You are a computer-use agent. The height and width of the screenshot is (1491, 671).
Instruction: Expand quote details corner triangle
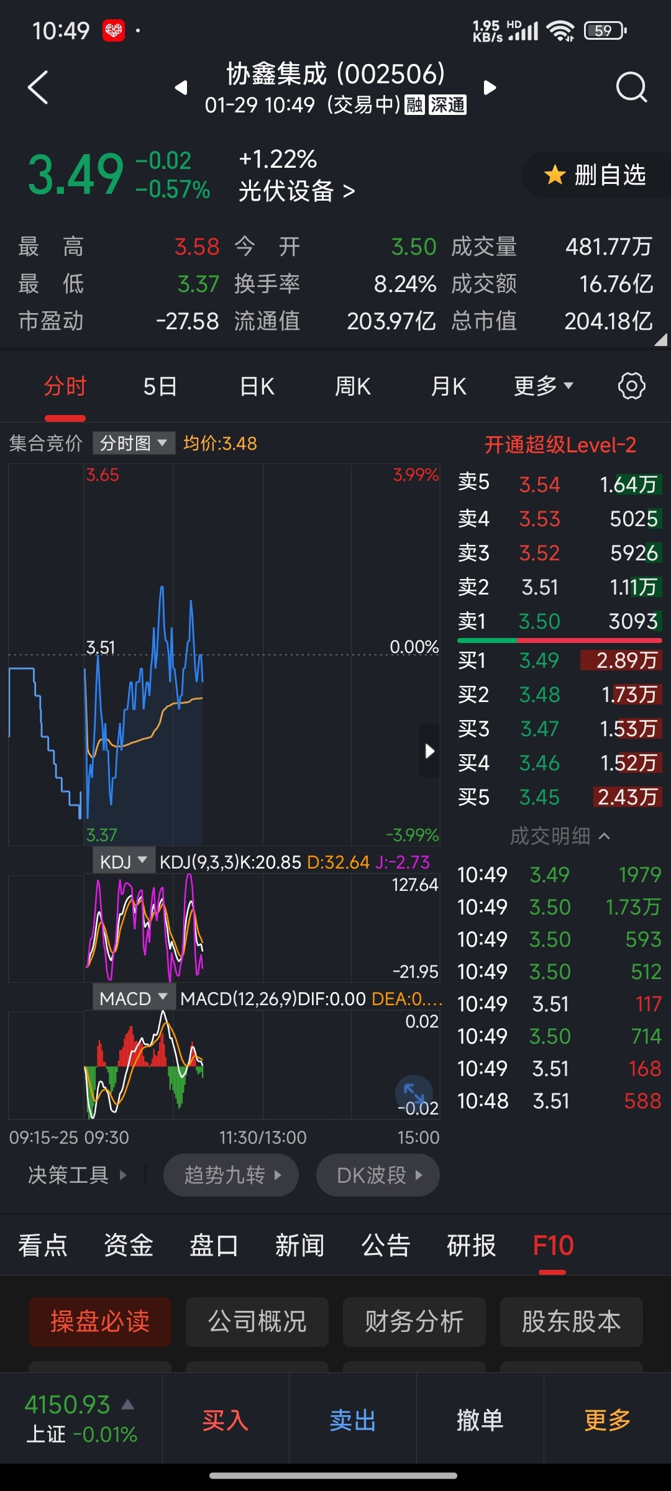[x=661, y=339]
